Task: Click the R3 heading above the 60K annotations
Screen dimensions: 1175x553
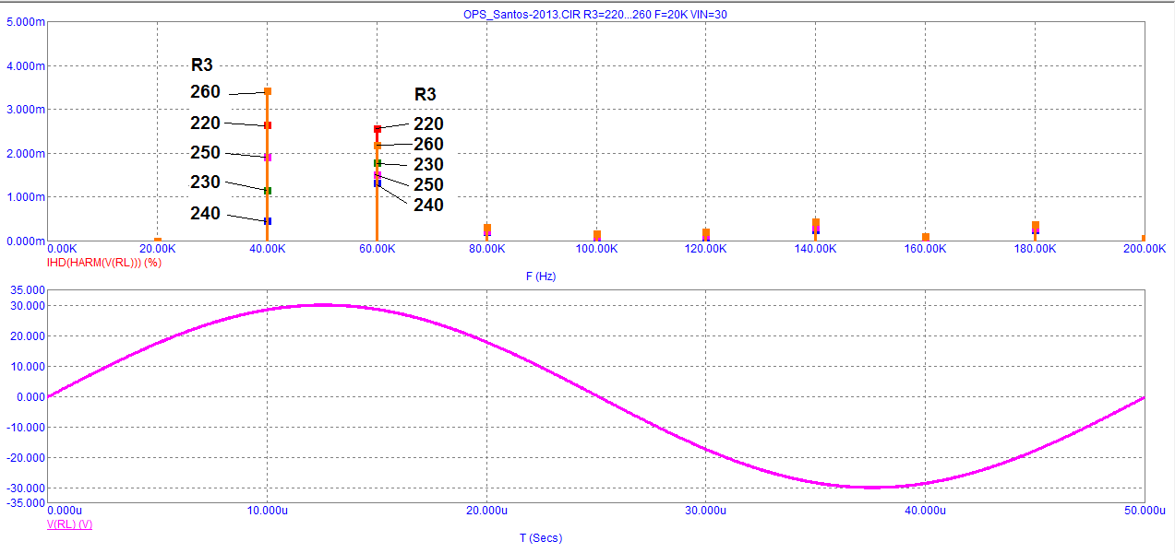Action: (x=425, y=94)
